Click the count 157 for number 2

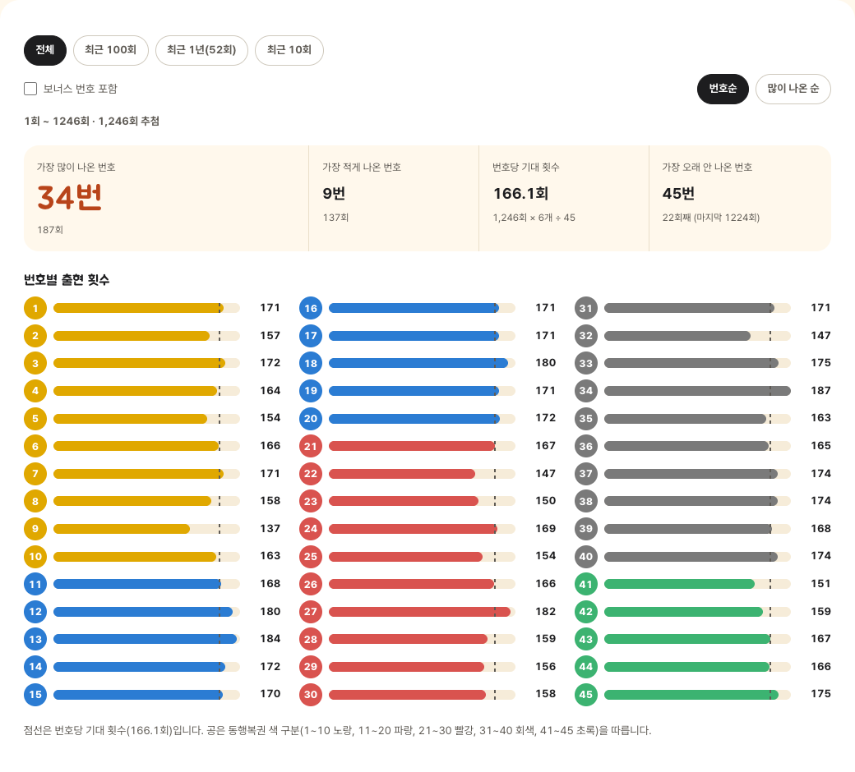pos(270,336)
